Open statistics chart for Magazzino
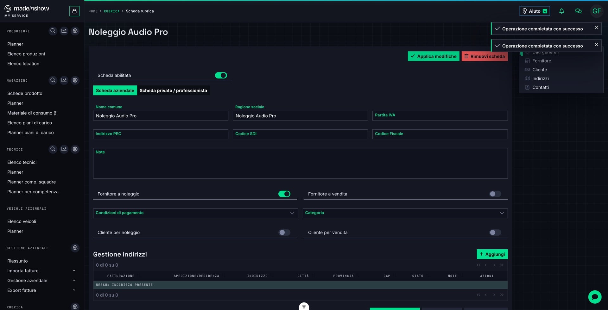Viewport: 608px width, 310px height. coord(64,80)
